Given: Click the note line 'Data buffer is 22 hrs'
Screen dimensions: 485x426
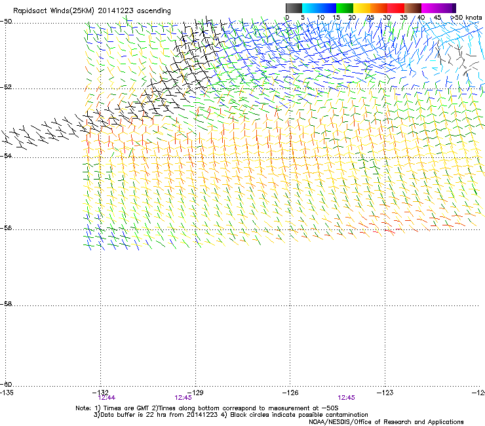Looking at the screenshot, I should click(231, 415).
